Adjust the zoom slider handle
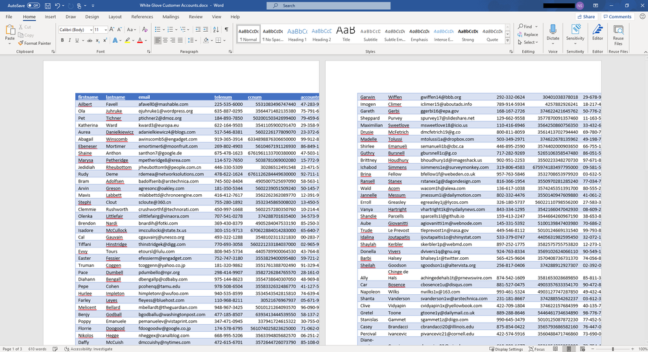 pyautogui.click(x=612, y=349)
